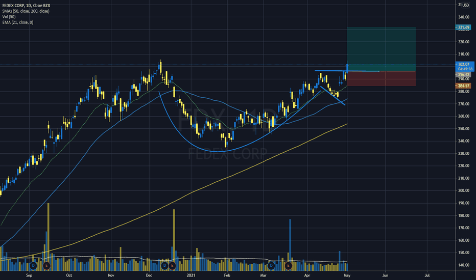
Task: Click the 140.00 price axis label
Action: pyautogui.click(x=464, y=265)
